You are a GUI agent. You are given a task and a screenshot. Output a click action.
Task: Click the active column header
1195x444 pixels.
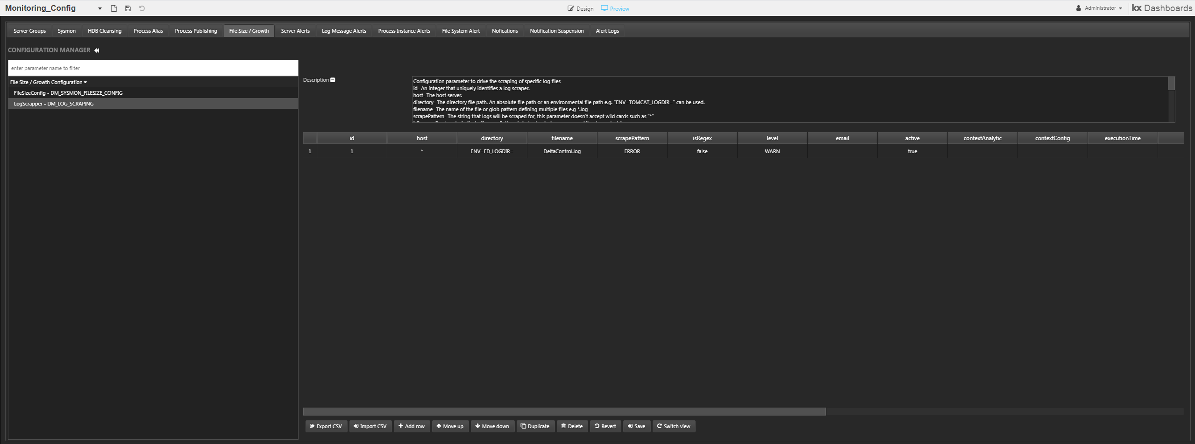pyautogui.click(x=912, y=138)
